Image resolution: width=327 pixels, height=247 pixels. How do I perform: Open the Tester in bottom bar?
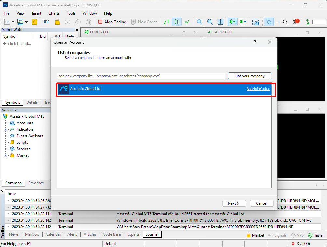(316, 235)
